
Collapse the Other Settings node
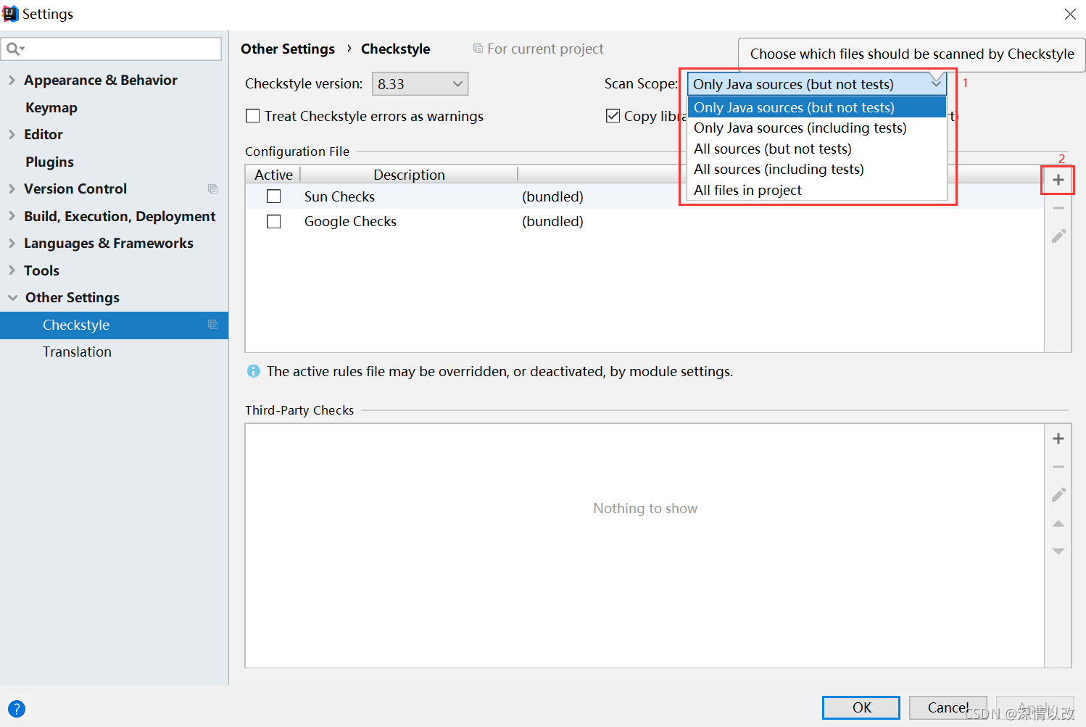[x=12, y=297]
